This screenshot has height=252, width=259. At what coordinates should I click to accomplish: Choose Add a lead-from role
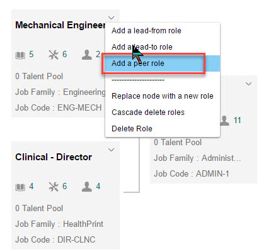point(146,31)
